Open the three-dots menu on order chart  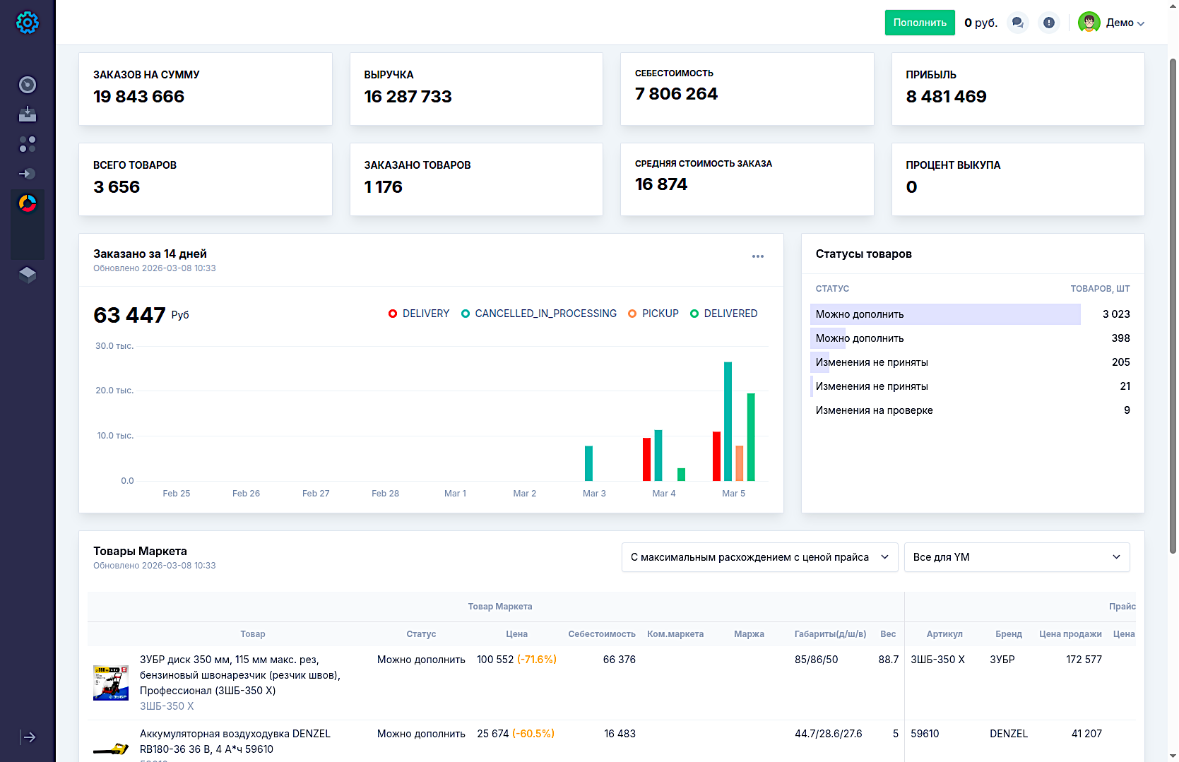point(758,256)
